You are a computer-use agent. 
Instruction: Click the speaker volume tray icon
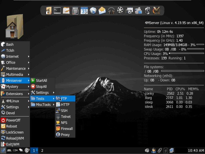pos(147,151)
